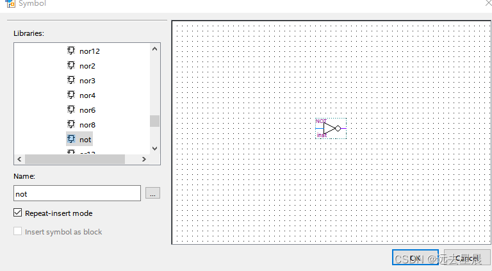Click the vertical scrollbar thumb in Libraries

coord(154,121)
